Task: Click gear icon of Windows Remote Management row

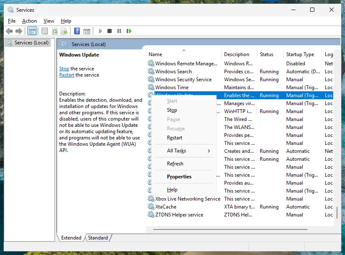Action: (x=151, y=63)
